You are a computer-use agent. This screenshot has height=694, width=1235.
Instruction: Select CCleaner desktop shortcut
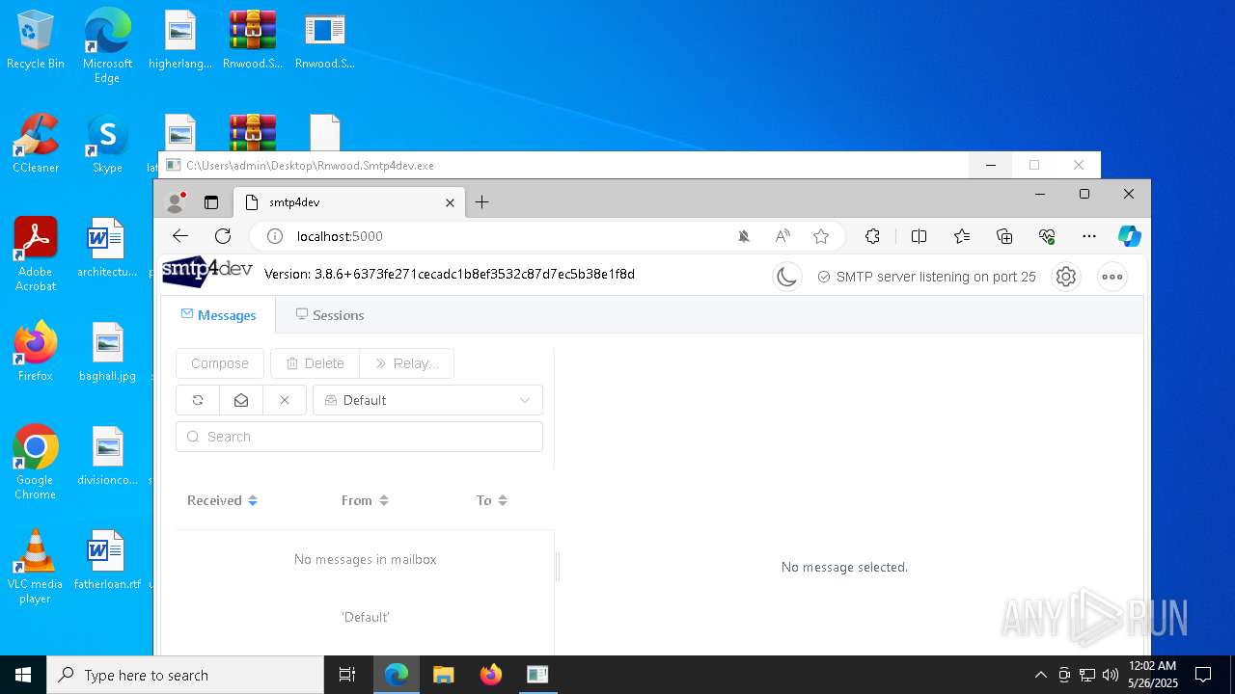[x=36, y=145]
